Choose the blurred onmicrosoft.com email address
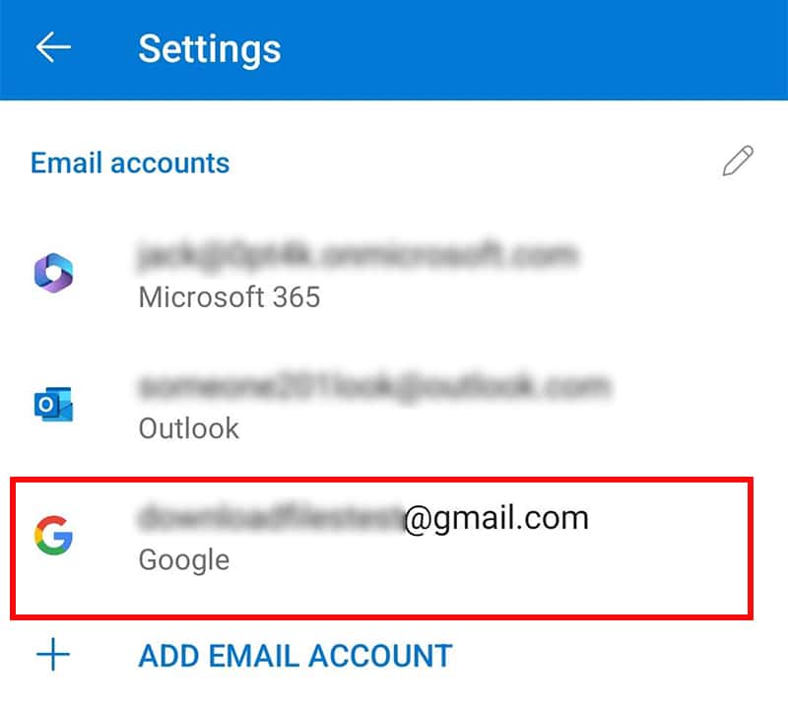Screen dimensions: 788x712 pyautogui.click(x=358, y=255)
